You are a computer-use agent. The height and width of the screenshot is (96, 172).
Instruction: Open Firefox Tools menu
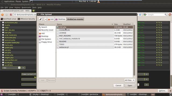34,7
